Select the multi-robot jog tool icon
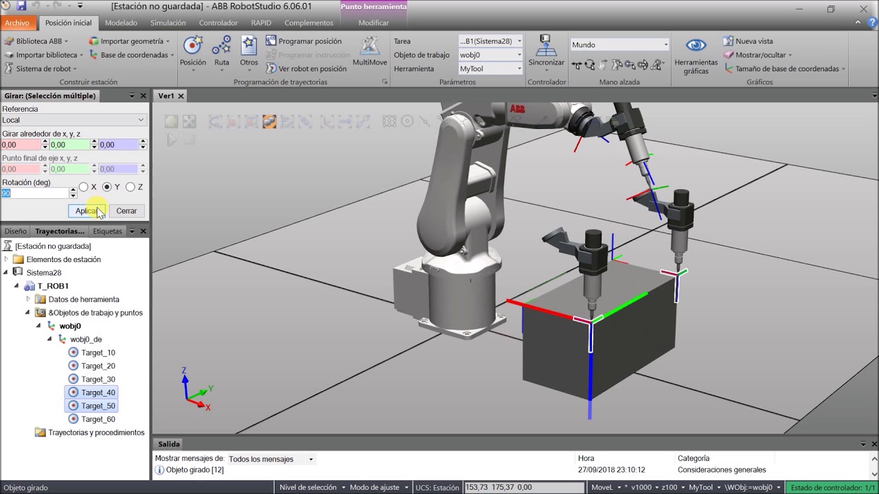 658,65
